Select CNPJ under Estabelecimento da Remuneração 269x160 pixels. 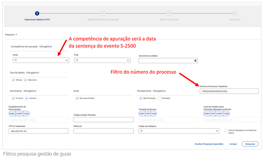coord(12,113)
